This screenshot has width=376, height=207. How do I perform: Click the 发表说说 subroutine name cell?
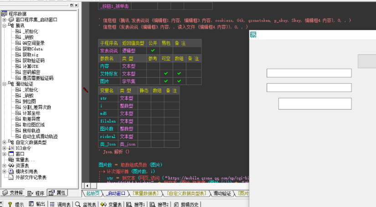click(x=109, y=50)
